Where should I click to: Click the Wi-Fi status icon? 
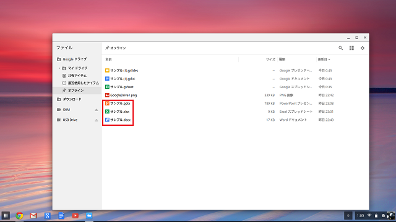(369, 216)
